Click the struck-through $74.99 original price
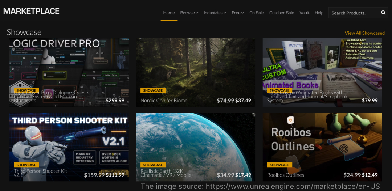Screen dimensions: 392x191 [x=225, y=101]
